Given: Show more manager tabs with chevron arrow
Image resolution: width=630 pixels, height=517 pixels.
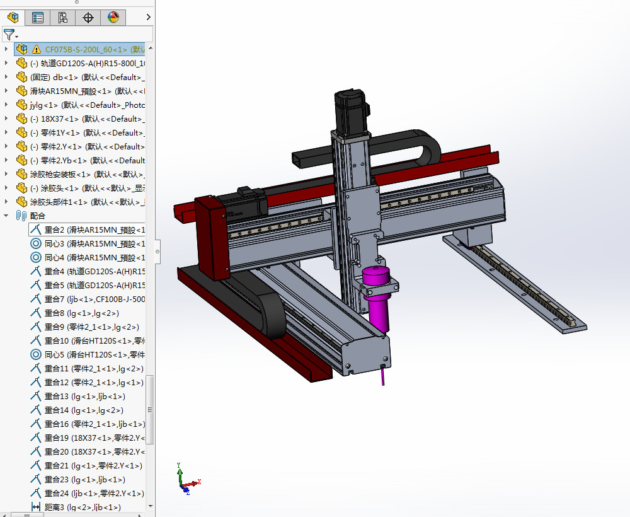Looking at the screenshot, I should (148, 17).
